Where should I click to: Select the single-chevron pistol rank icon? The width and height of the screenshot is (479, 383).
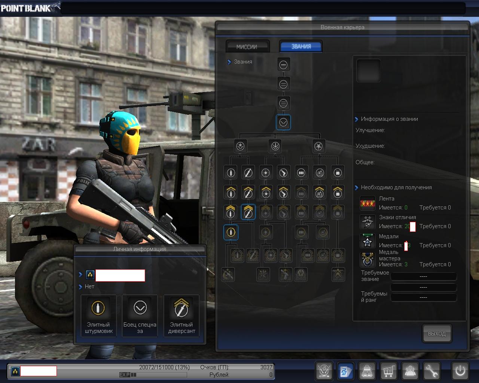283,192
